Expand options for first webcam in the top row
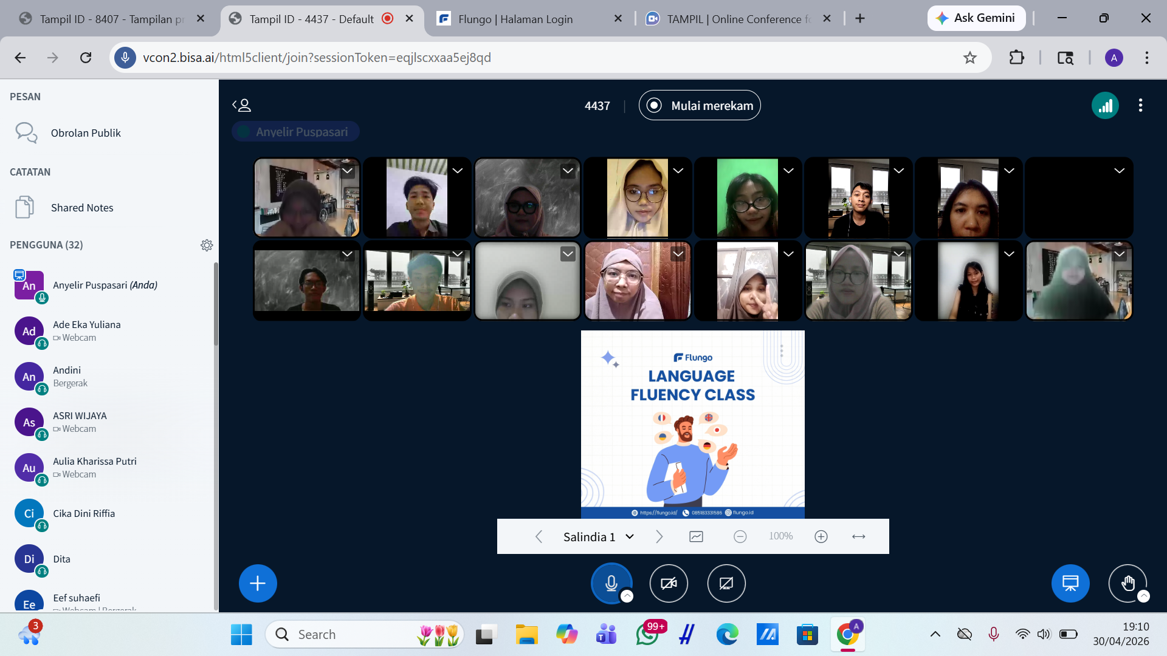This screenshot has height=656, width=1167. click(347, 171)
